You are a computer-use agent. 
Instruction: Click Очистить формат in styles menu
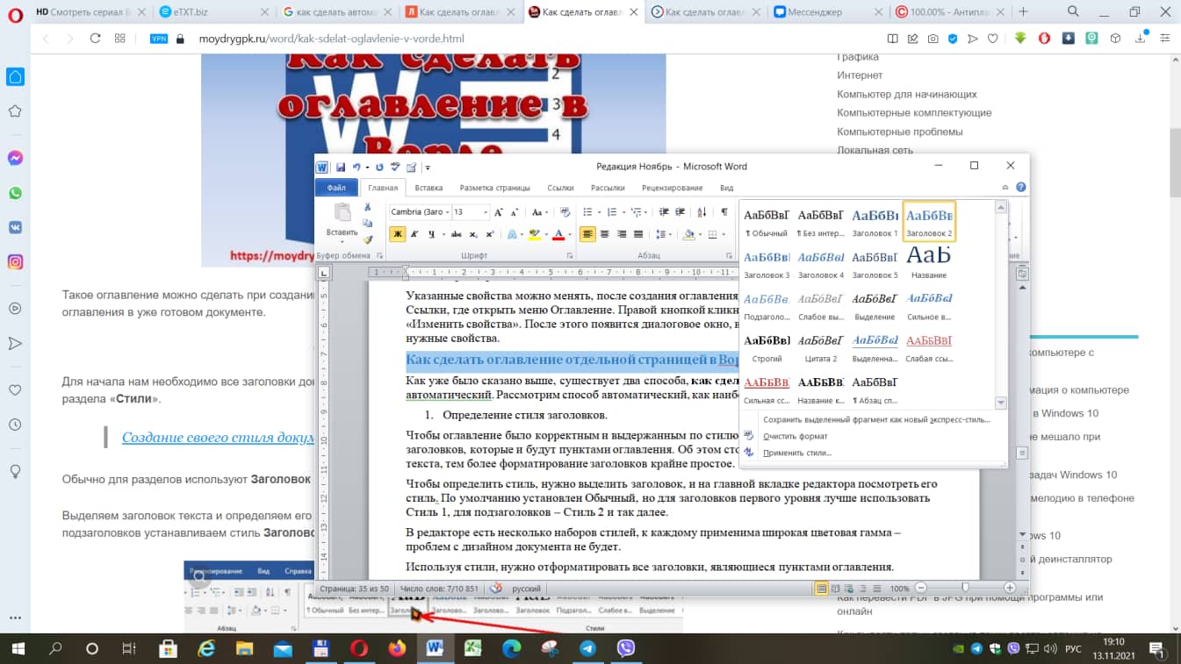pyautogui.click(x=796, y=436)
